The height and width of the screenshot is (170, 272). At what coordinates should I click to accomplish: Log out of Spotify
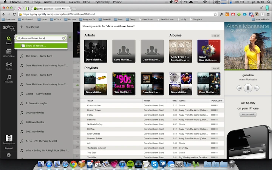9,148
